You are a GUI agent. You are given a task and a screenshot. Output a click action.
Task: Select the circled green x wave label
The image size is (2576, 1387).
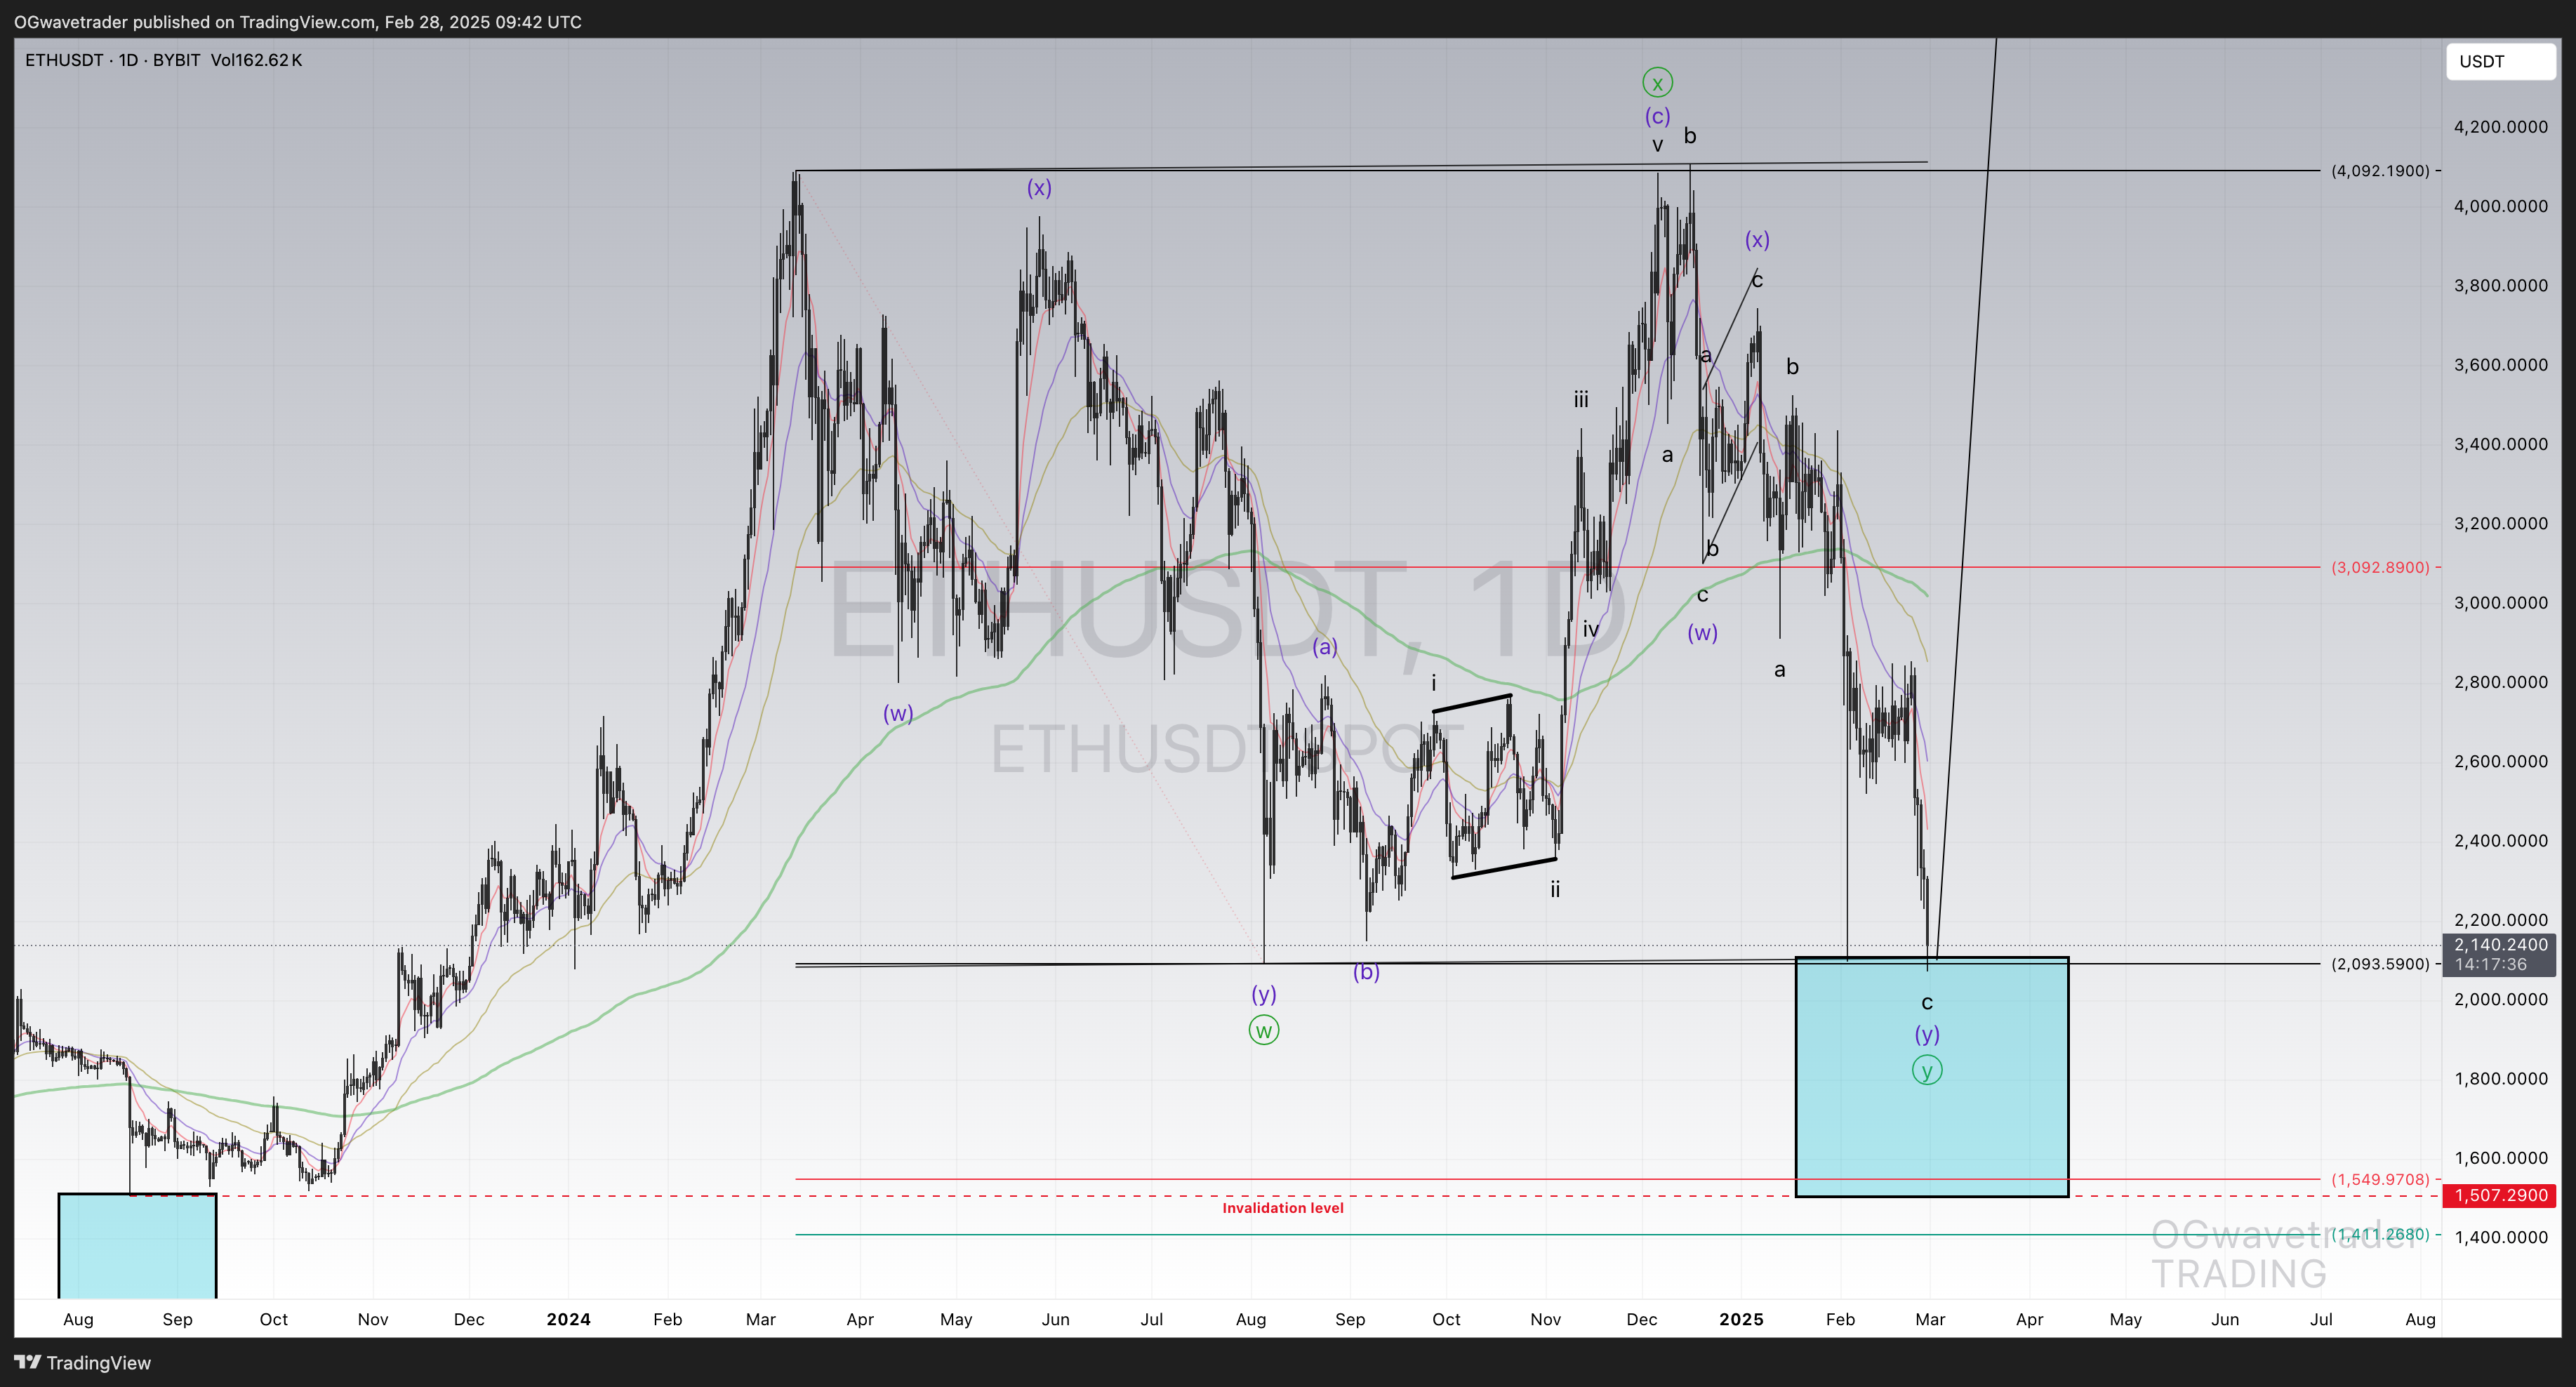1657,82
